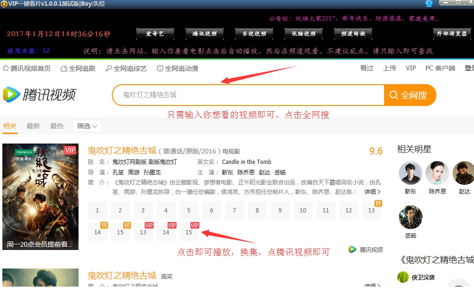
Task: Play episode 3
Action: (143, 210)
